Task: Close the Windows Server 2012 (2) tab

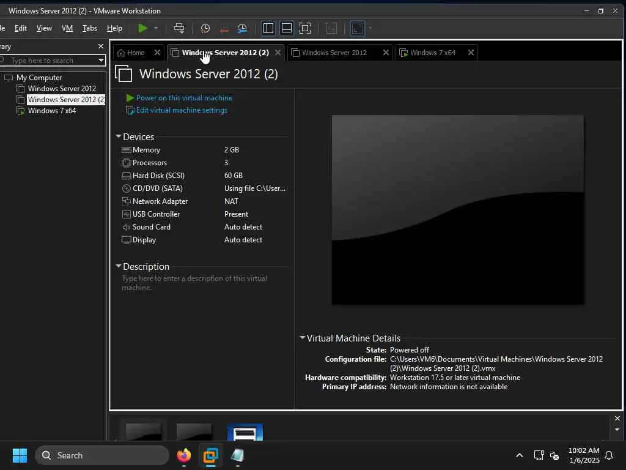Action: [x=278, y=53]
